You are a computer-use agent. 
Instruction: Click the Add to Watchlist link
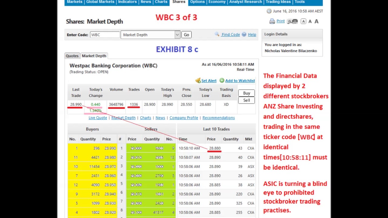coord(240,81)
